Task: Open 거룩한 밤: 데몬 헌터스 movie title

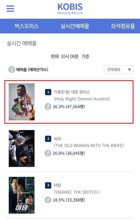Action: (x=72, y=92)
